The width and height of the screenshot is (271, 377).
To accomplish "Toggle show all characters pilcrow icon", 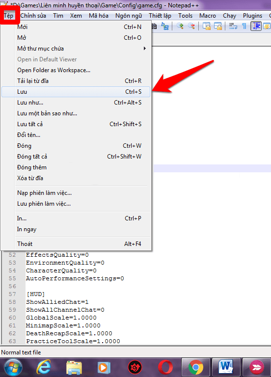I will 244,26.
